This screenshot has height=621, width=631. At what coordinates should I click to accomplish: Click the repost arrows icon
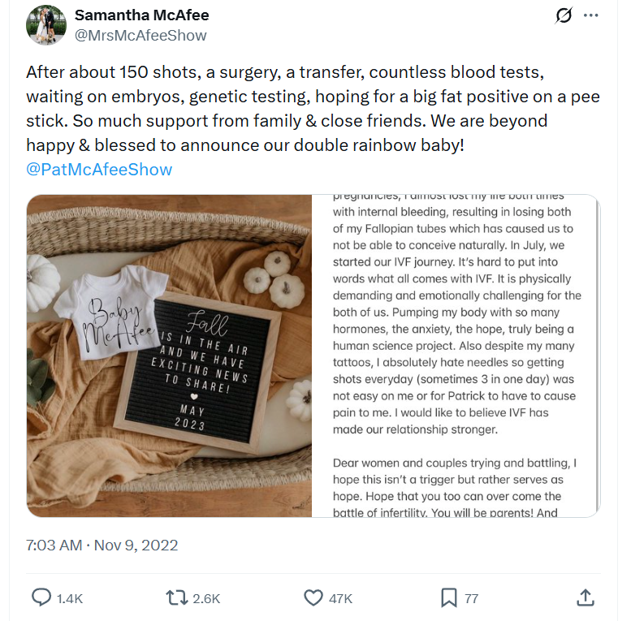click(x=175, y=597)
